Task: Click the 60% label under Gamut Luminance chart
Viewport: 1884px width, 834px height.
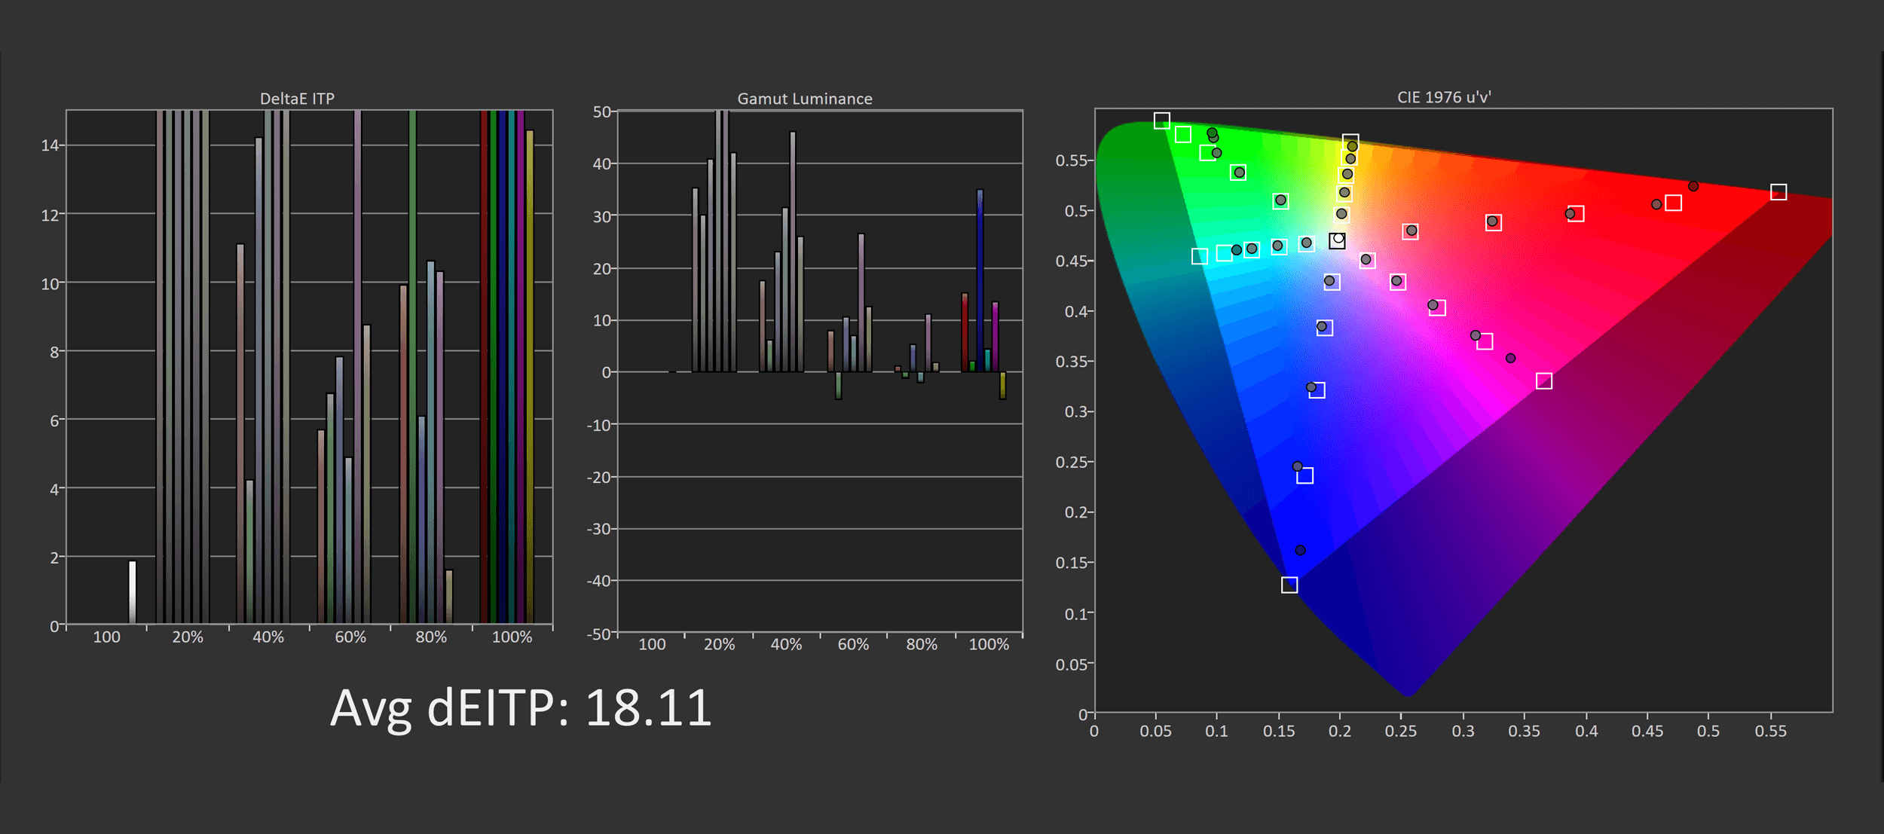Action: pos(853,645)
